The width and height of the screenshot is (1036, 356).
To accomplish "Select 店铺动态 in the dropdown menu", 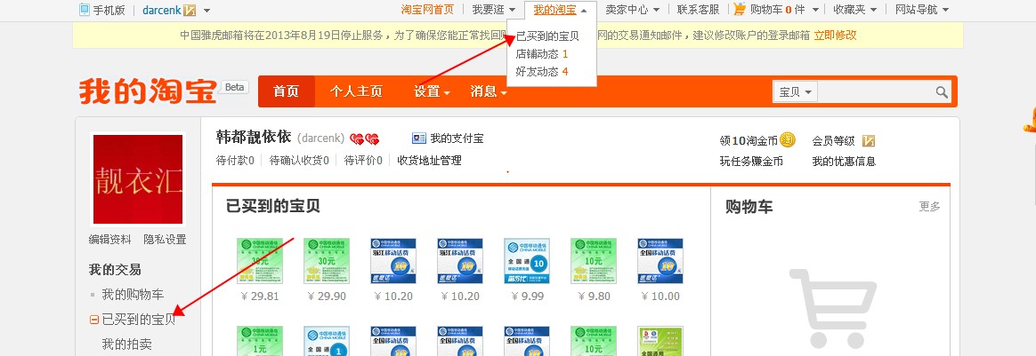I will [542, 54].
